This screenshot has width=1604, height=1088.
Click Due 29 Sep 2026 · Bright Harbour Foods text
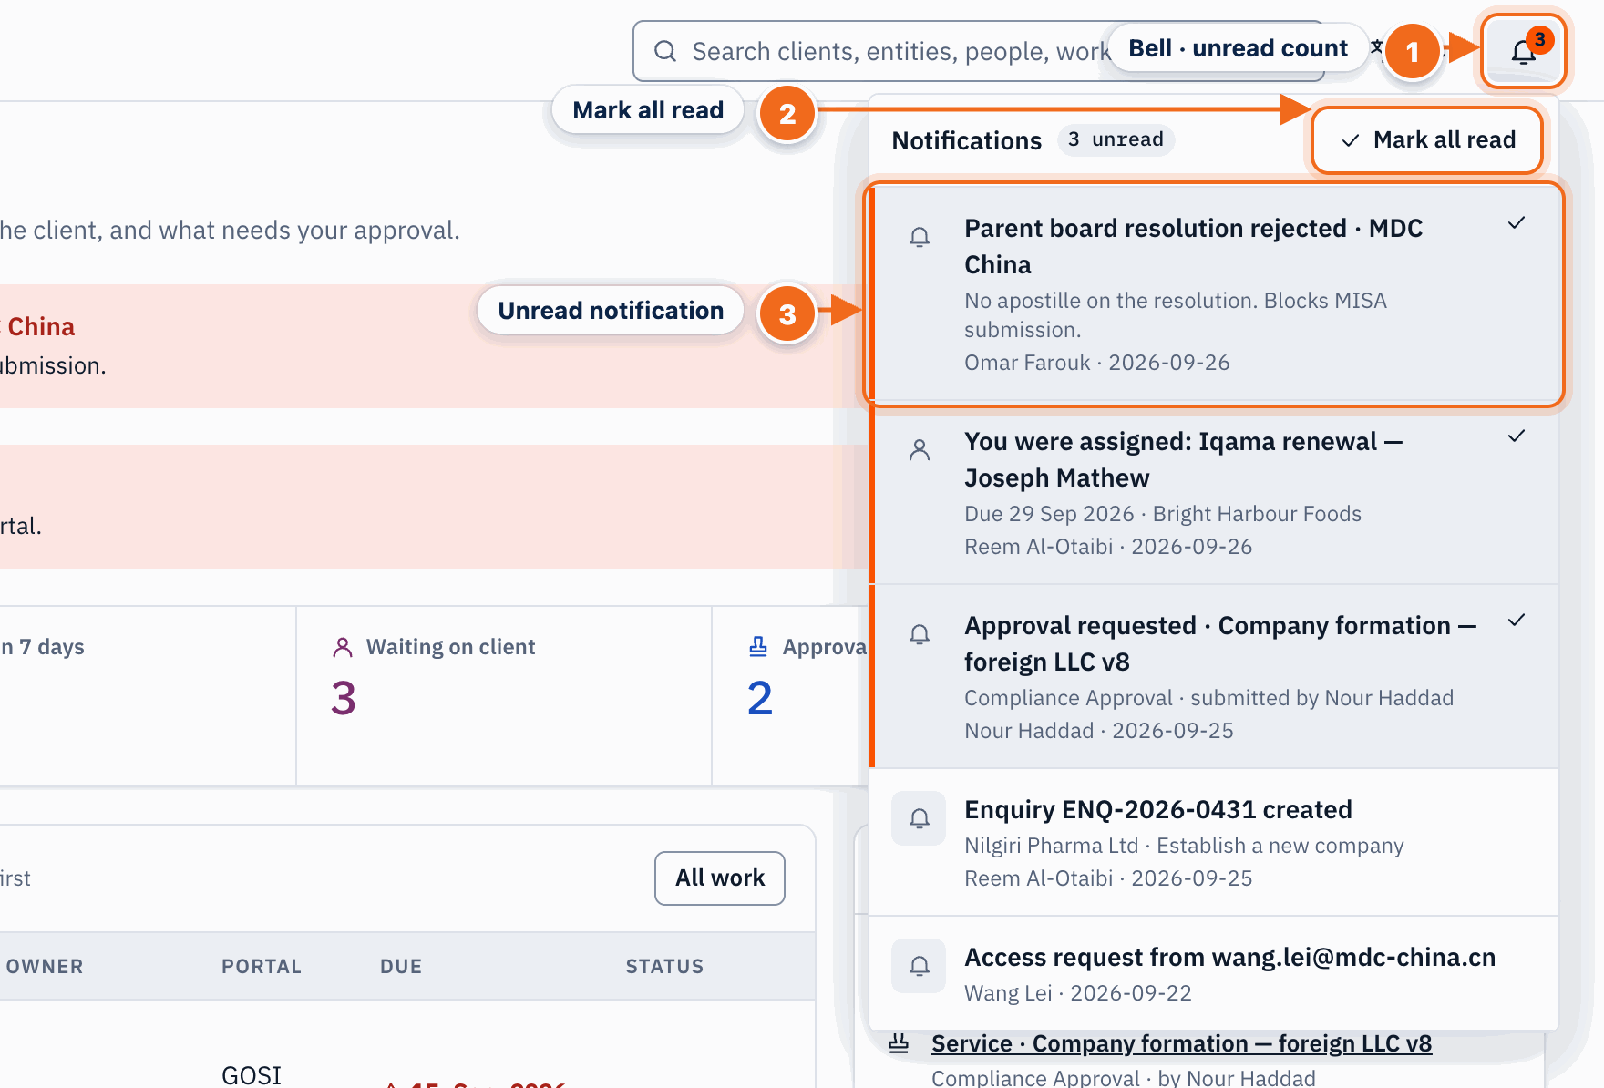(x=1163, y=514)
